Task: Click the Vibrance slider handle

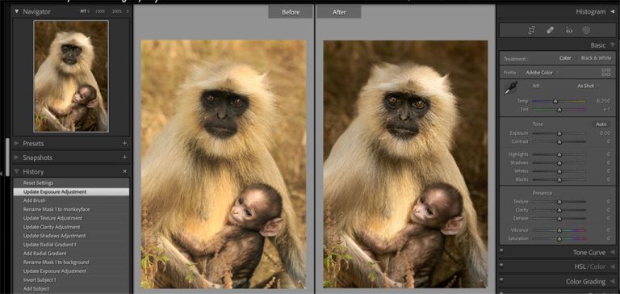Action: point(559,230)
